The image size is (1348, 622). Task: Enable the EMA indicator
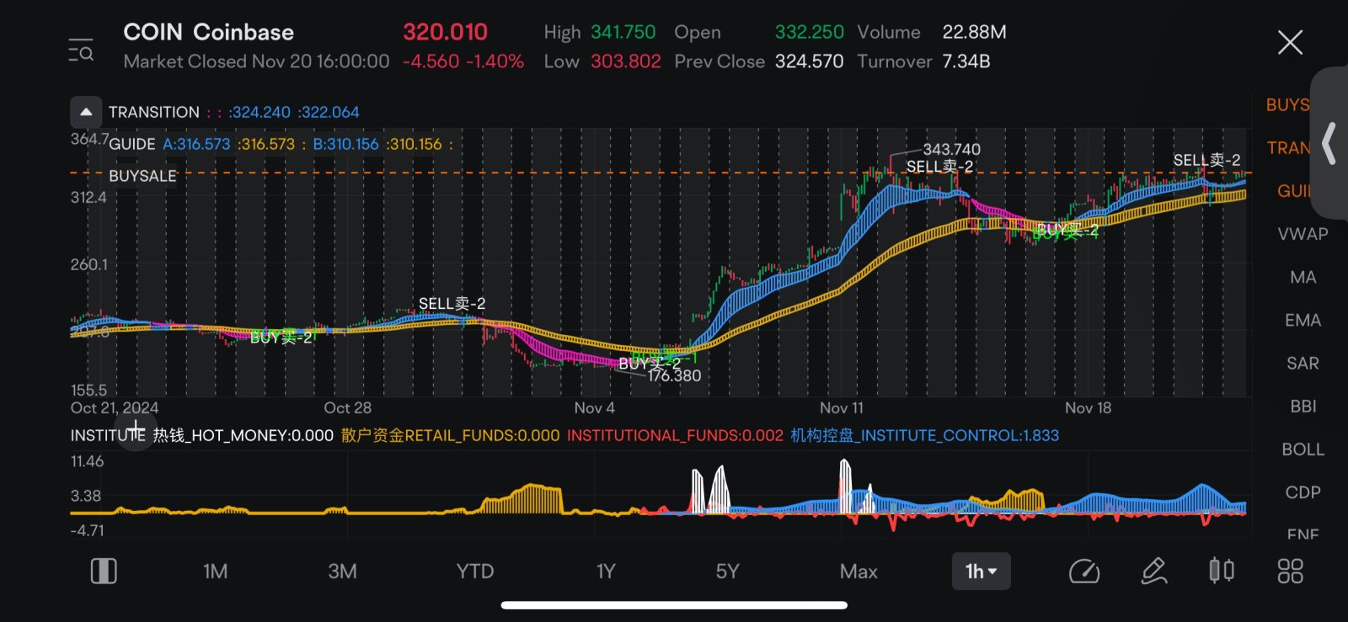[x=1303, y=320]
